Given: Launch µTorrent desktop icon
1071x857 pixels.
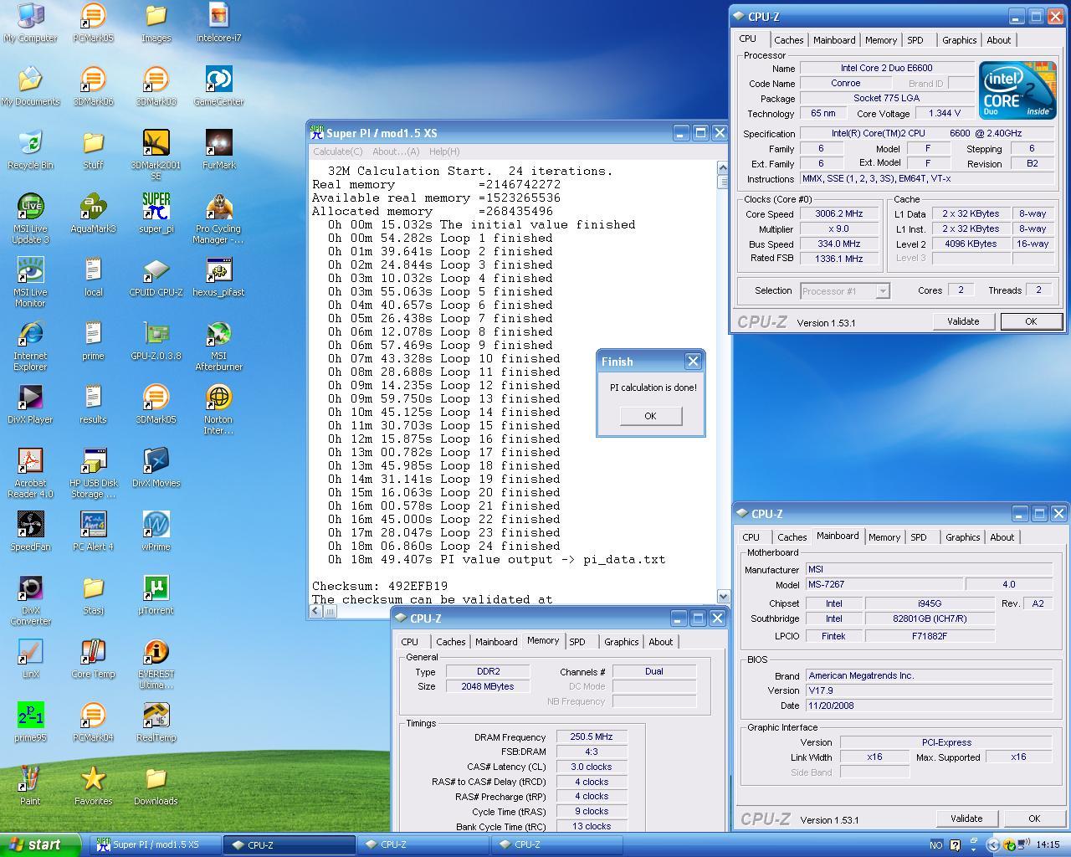Looking at the screenshot, I should 156,595.
